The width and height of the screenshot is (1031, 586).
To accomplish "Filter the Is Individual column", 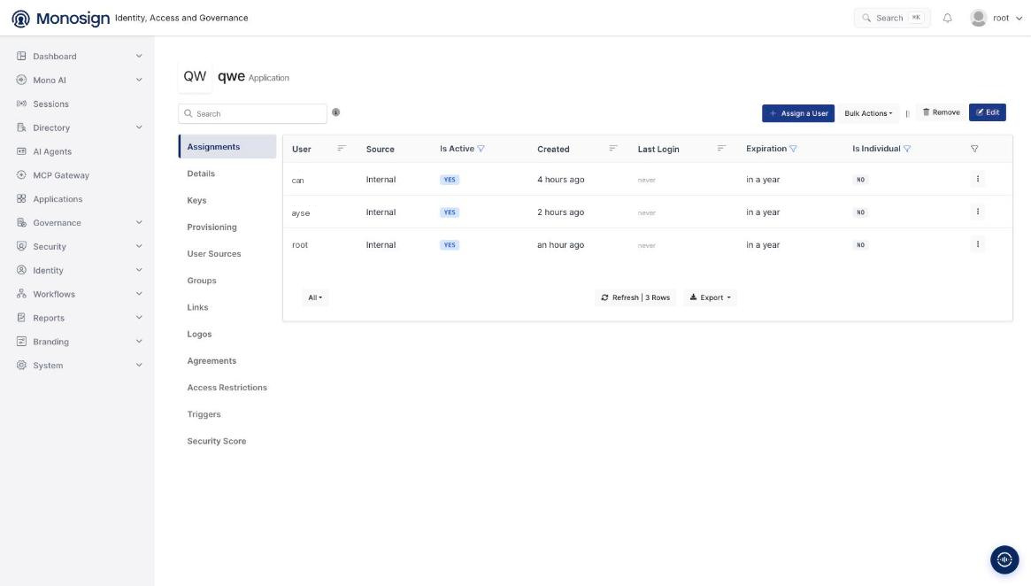I will click(x=907, y=149).
